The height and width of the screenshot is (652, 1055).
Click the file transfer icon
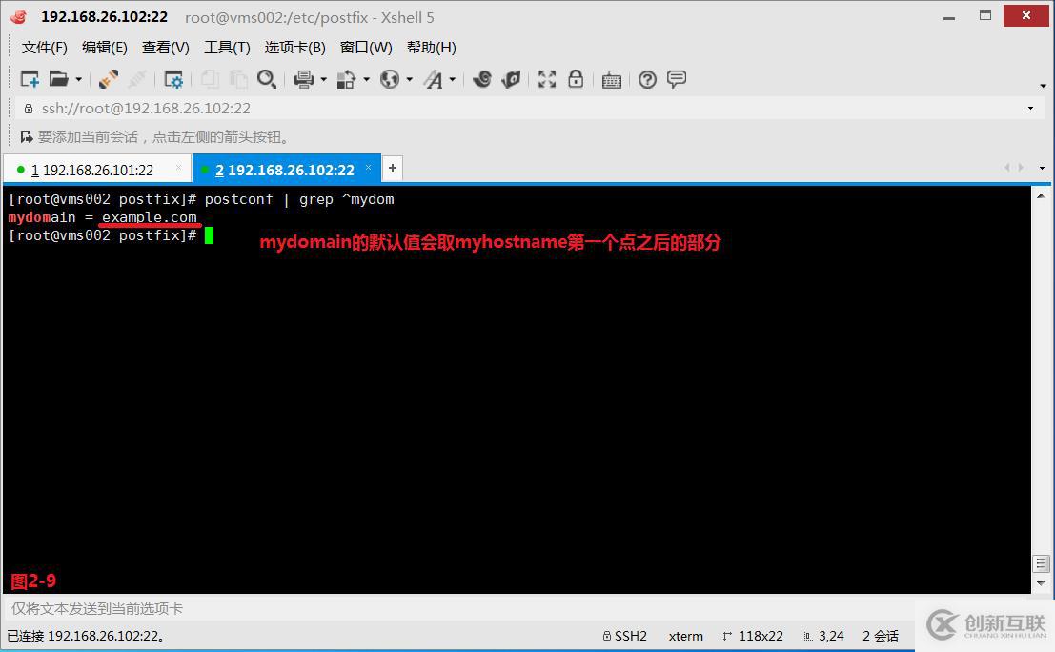346,79
